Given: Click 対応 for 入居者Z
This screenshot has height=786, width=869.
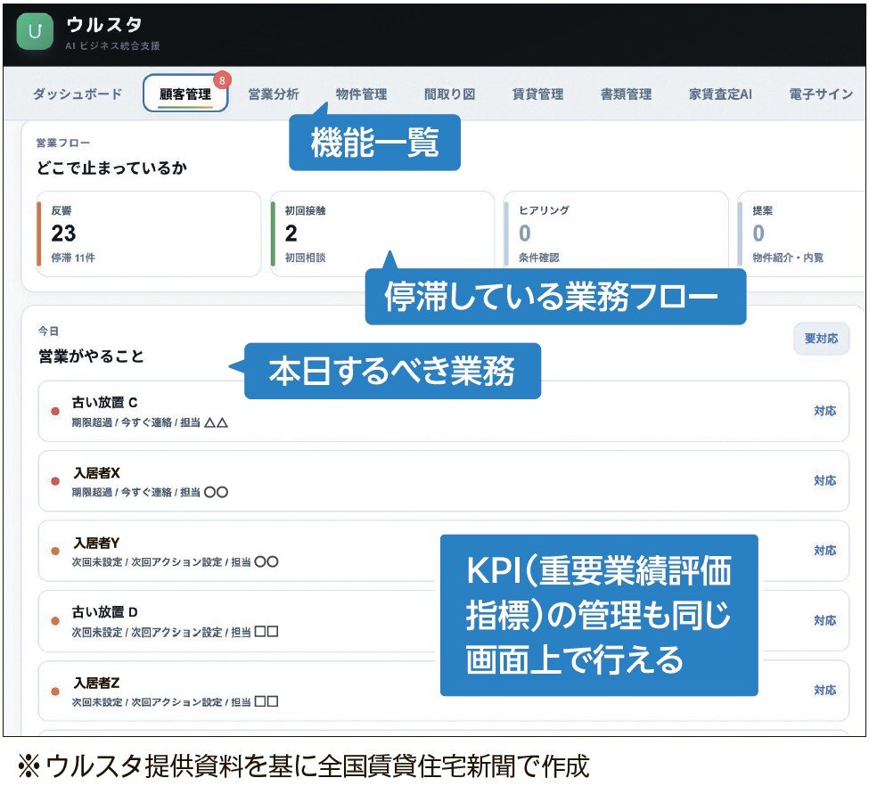Looking at the screenshot, I should coord(824,690).
